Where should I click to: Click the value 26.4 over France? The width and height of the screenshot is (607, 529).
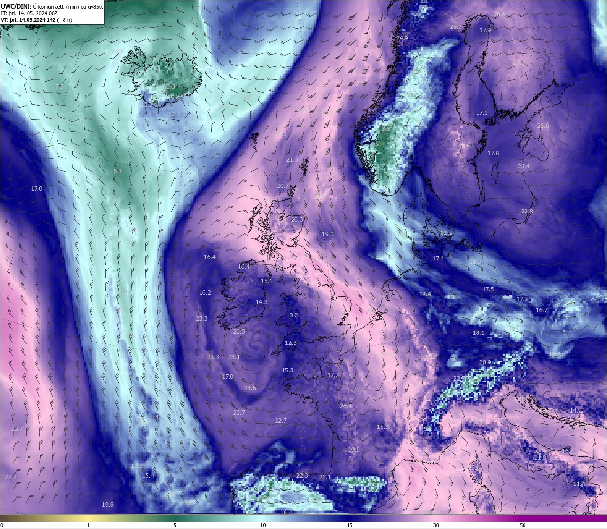[x=346, y=406]
